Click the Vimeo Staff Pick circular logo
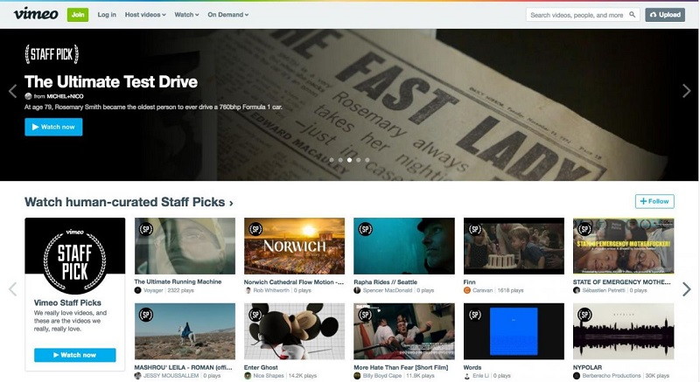The height and width of the screenshot is (382, 700). pyautogui.click(x=75, y=260)
